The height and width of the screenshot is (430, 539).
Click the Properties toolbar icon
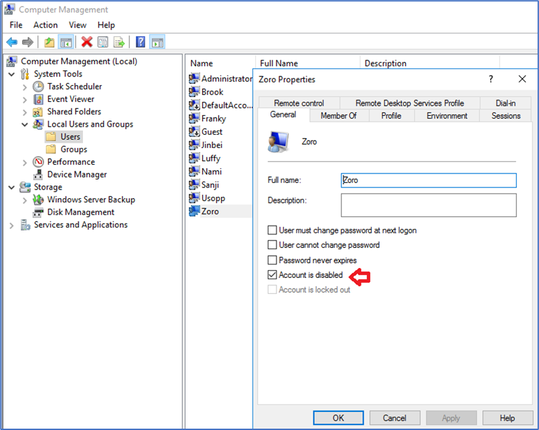point(102,42)
